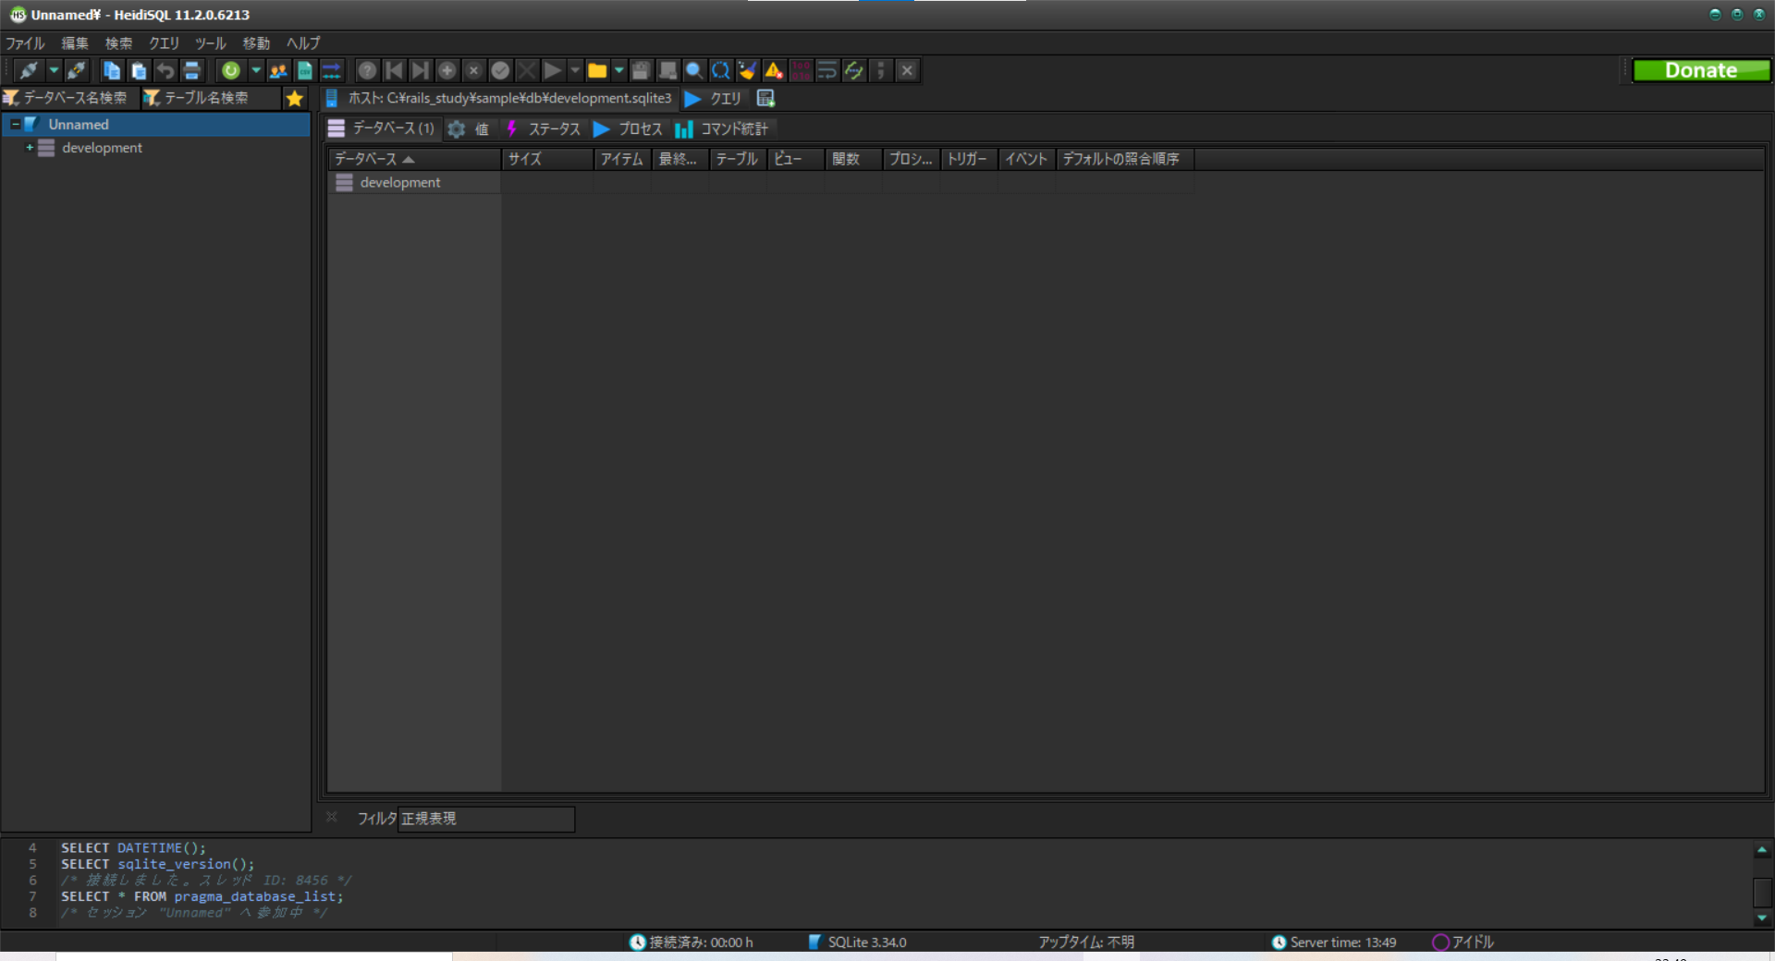Switch to the クエリ query tab
This screenshot has width=1775, height=961.
(714, 98)
